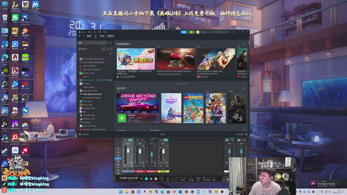This screenshot has height=195, width=347.
Task: Click the DAW mixer's highlighted blue side-panel button
Action: coord(118,159)
